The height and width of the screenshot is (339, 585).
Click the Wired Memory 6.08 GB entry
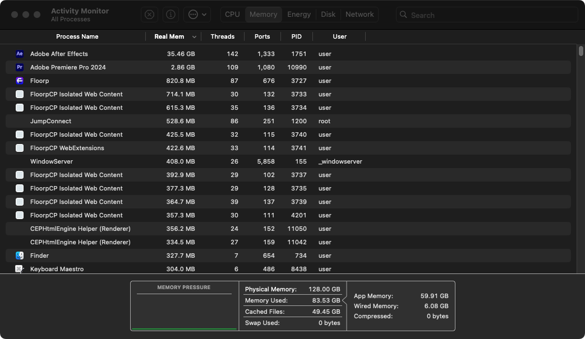pyautogui.click(x=401, y=306)
